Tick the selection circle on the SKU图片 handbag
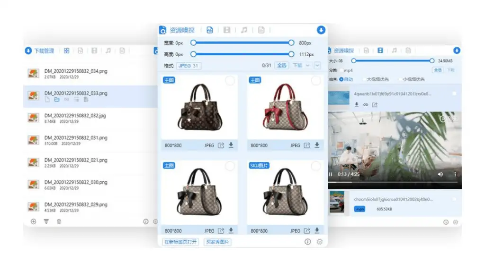485x271 pixels. click(316, 166)
